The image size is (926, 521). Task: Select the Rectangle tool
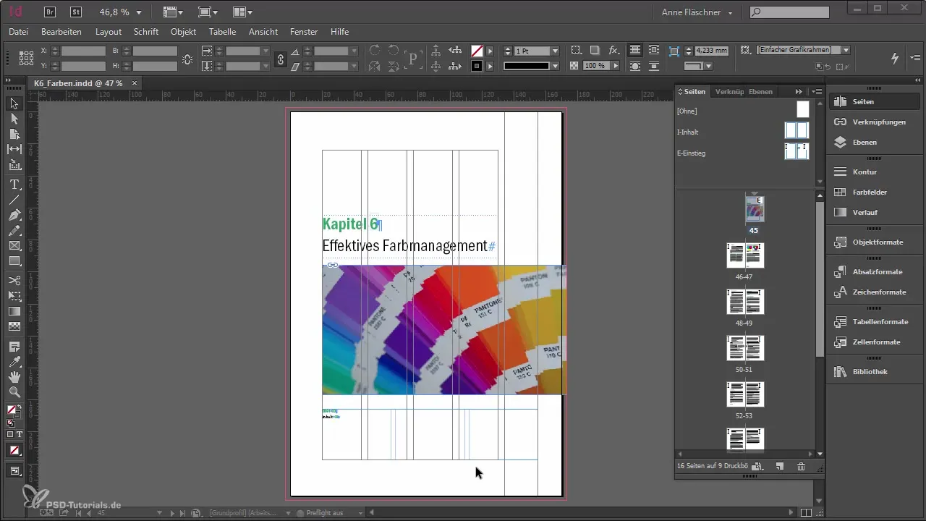coord(14,261)
